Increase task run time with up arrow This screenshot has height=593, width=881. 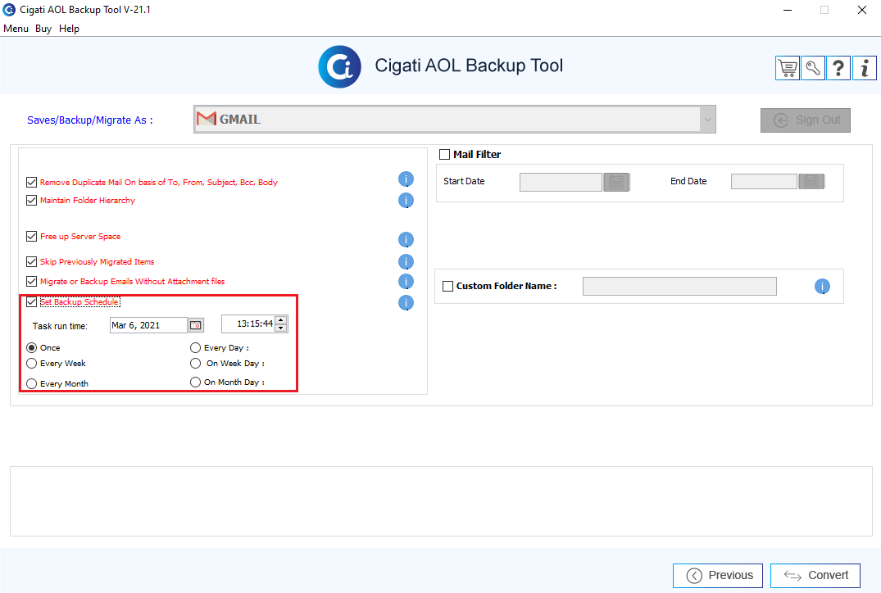click(x=281, y=320)
